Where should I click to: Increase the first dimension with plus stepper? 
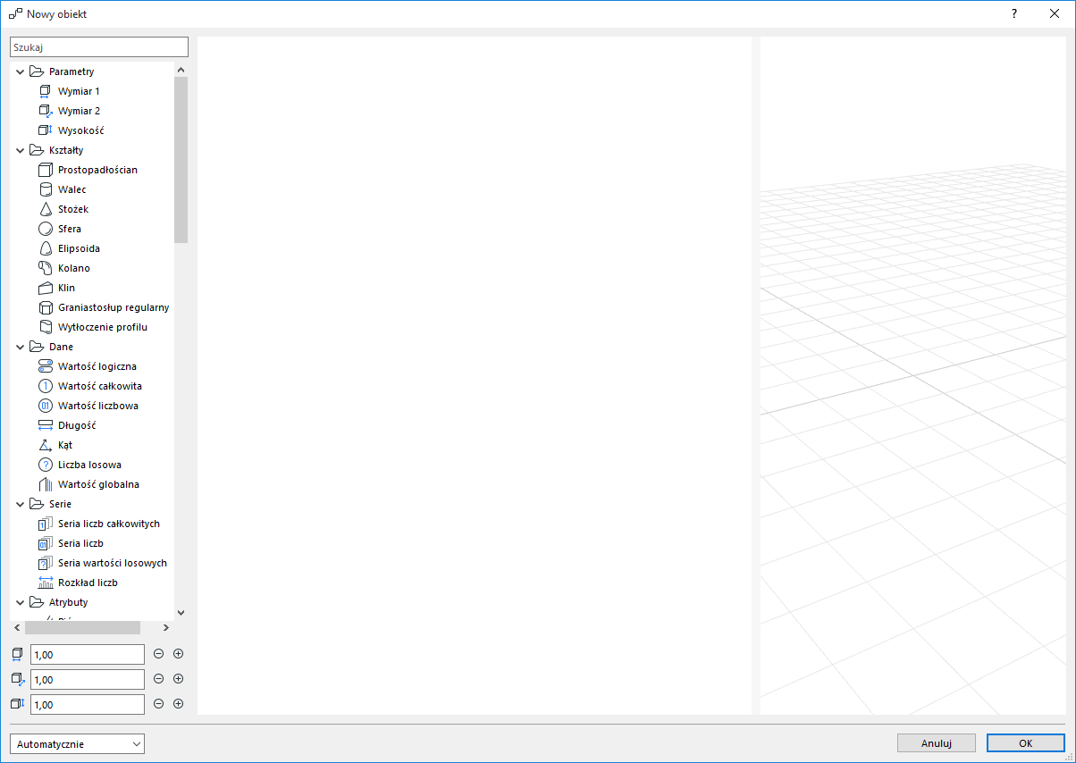pos(178,653)
